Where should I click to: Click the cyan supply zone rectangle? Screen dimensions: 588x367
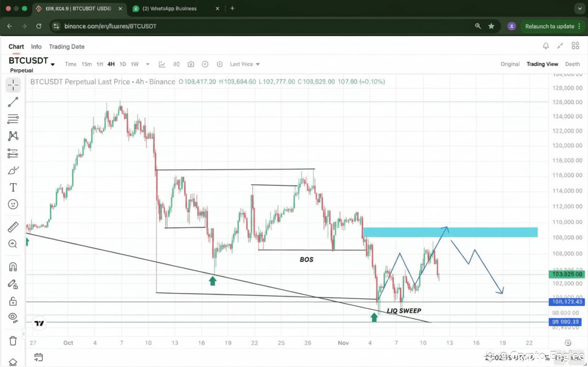click(450, 232)
